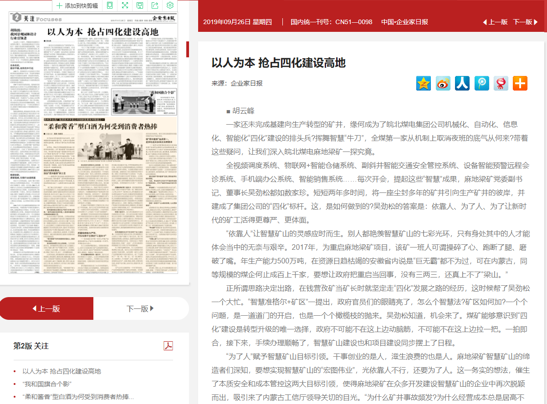This screenshot has width=547, height=404.
Task: Open the "我和国旗合个影" article link
Action: (x=47, y=384)
